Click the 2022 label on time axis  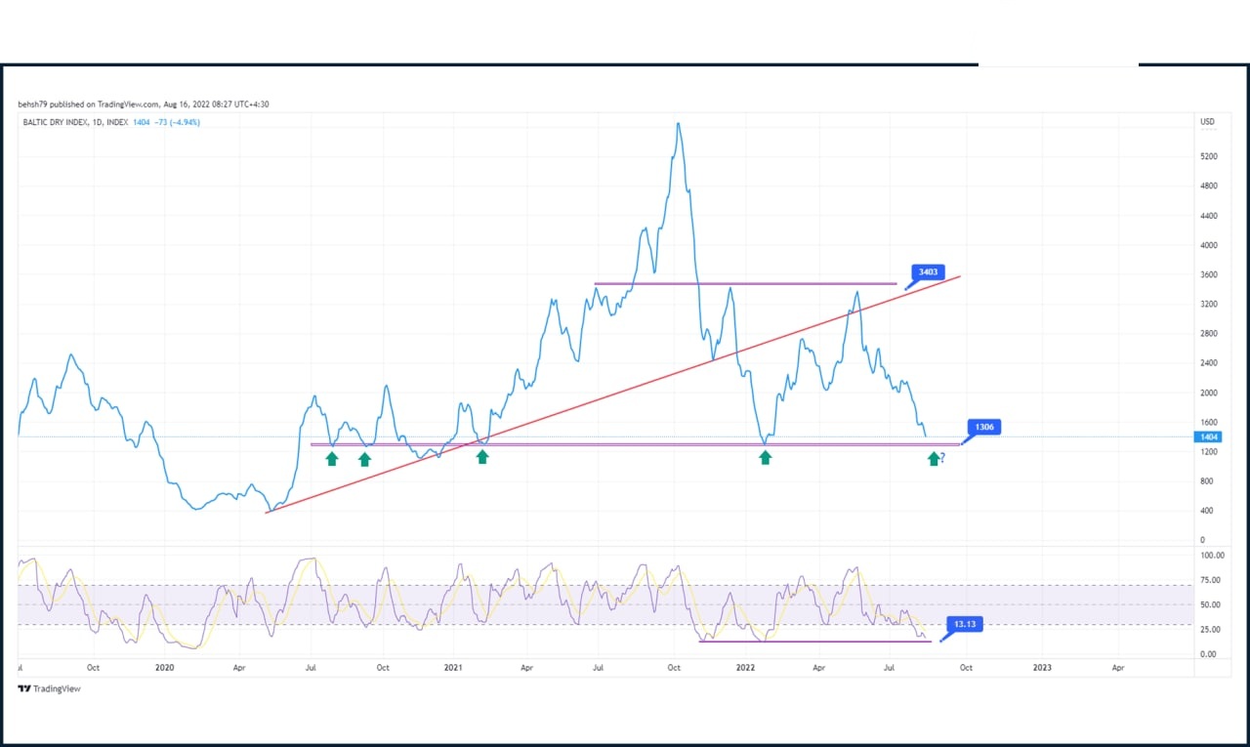745,668
